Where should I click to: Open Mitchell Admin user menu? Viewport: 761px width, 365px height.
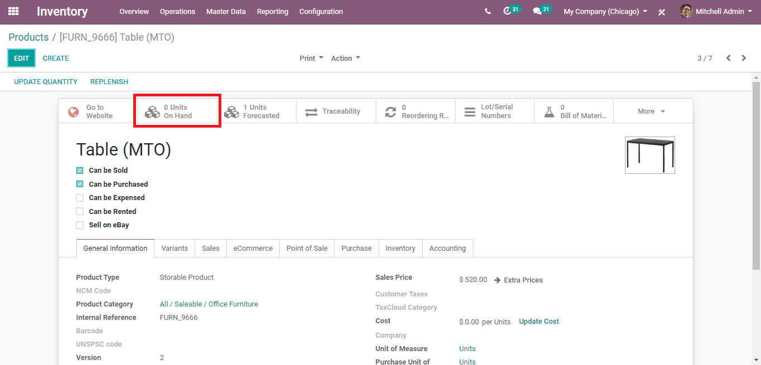716,11
